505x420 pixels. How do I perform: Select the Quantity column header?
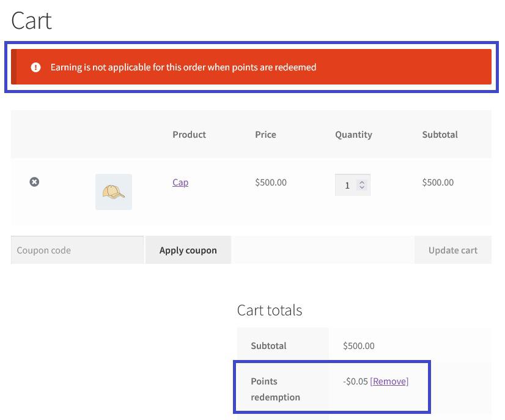(353, 134)
